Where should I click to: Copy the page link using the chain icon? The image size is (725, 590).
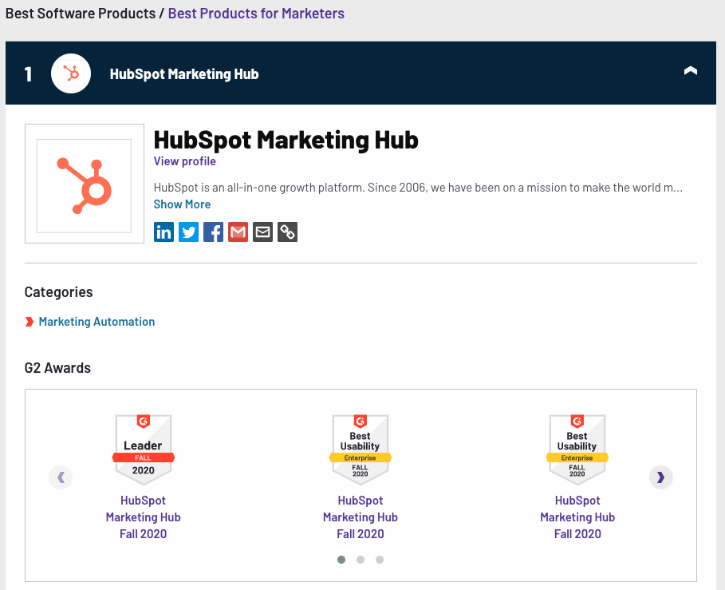[x=287, y=232]
